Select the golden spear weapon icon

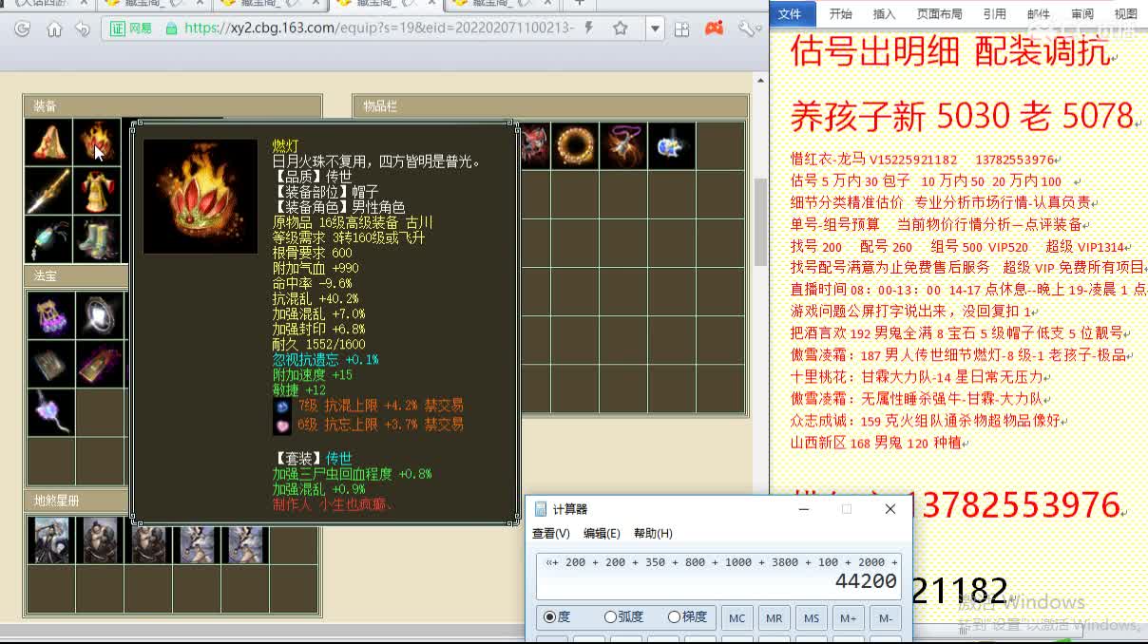pyautogui.click(x=48, y=191)
